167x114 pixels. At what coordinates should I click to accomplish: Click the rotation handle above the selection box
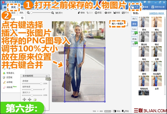tap(85, 46)
